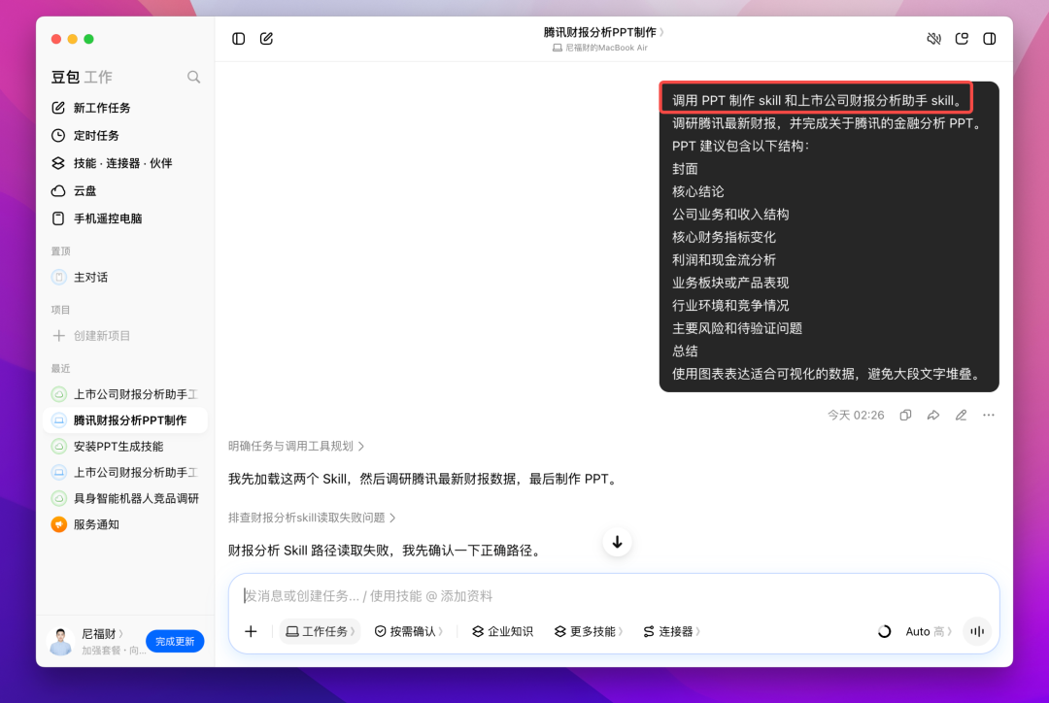Edit the message with pencil icon
The height and width of the screenshot is (703, 1049).
click(x=961, y=416)
